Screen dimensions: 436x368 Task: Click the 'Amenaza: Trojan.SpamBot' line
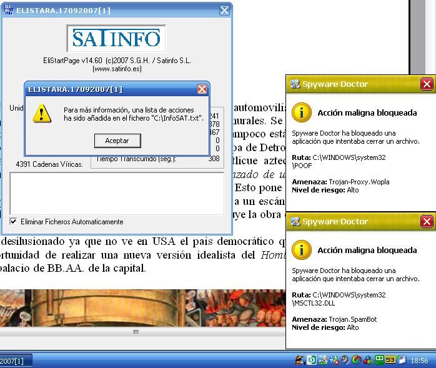[334, 319]
